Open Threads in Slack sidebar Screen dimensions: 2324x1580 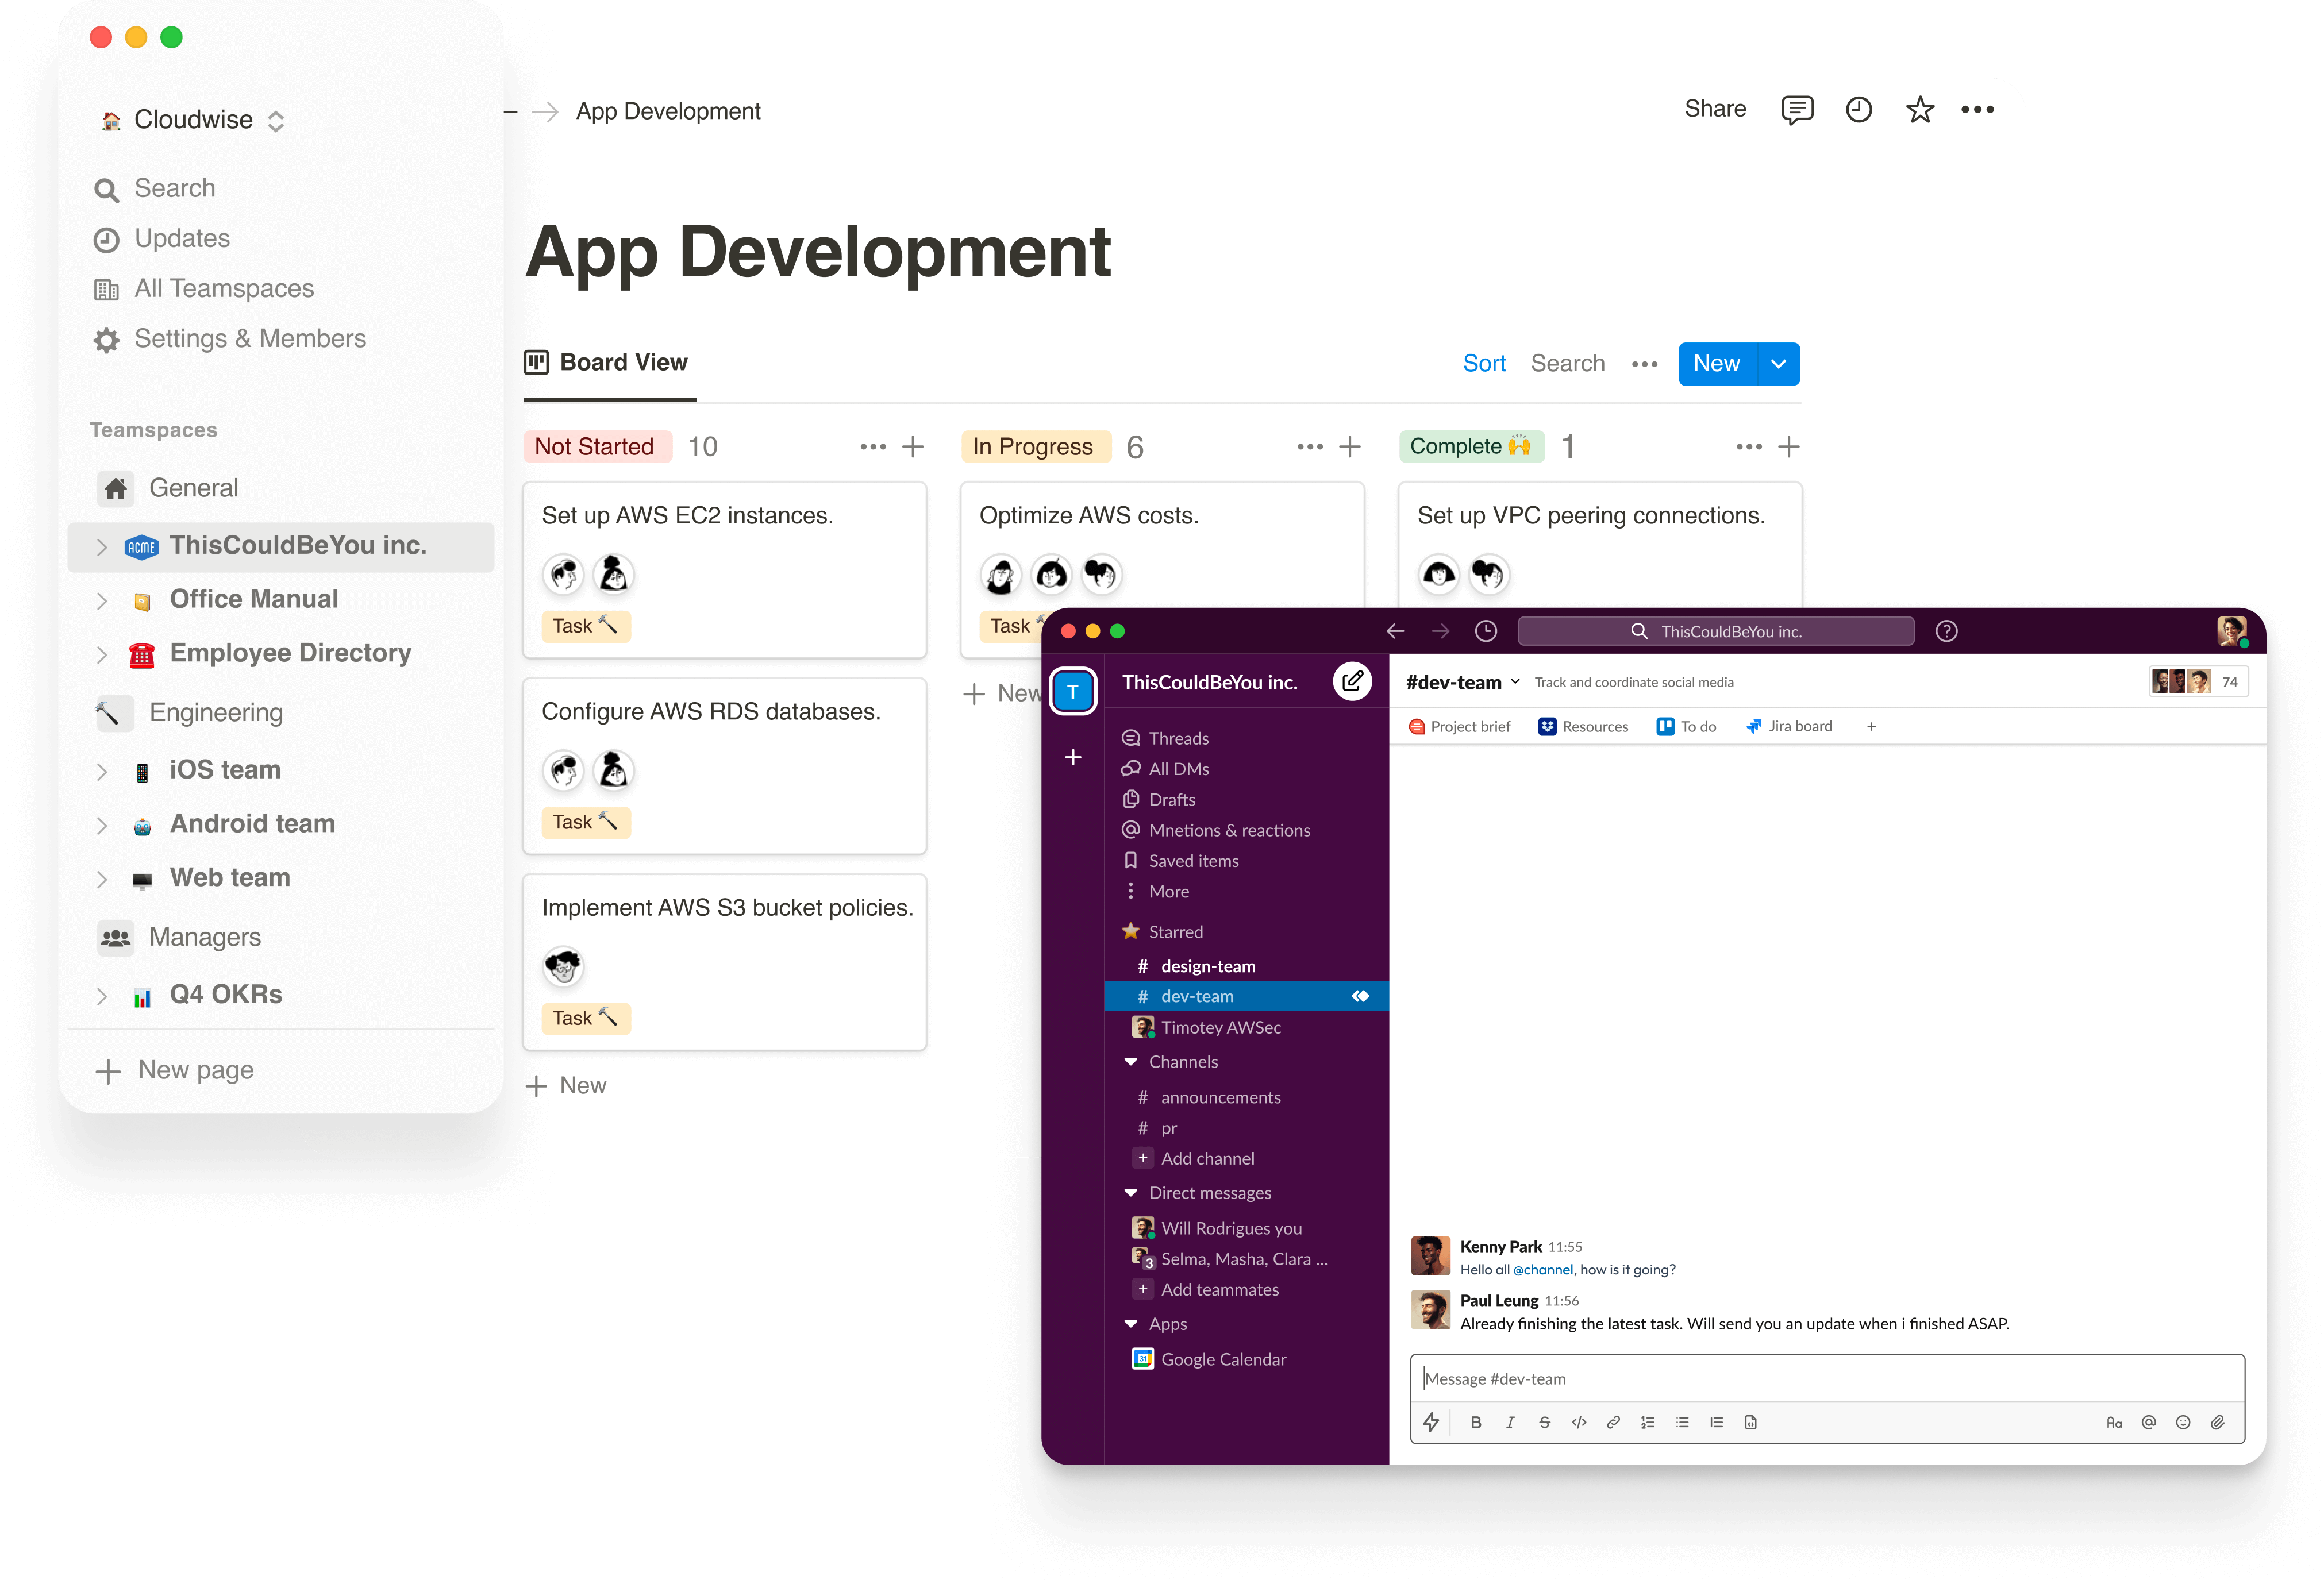pos(1165,738)
